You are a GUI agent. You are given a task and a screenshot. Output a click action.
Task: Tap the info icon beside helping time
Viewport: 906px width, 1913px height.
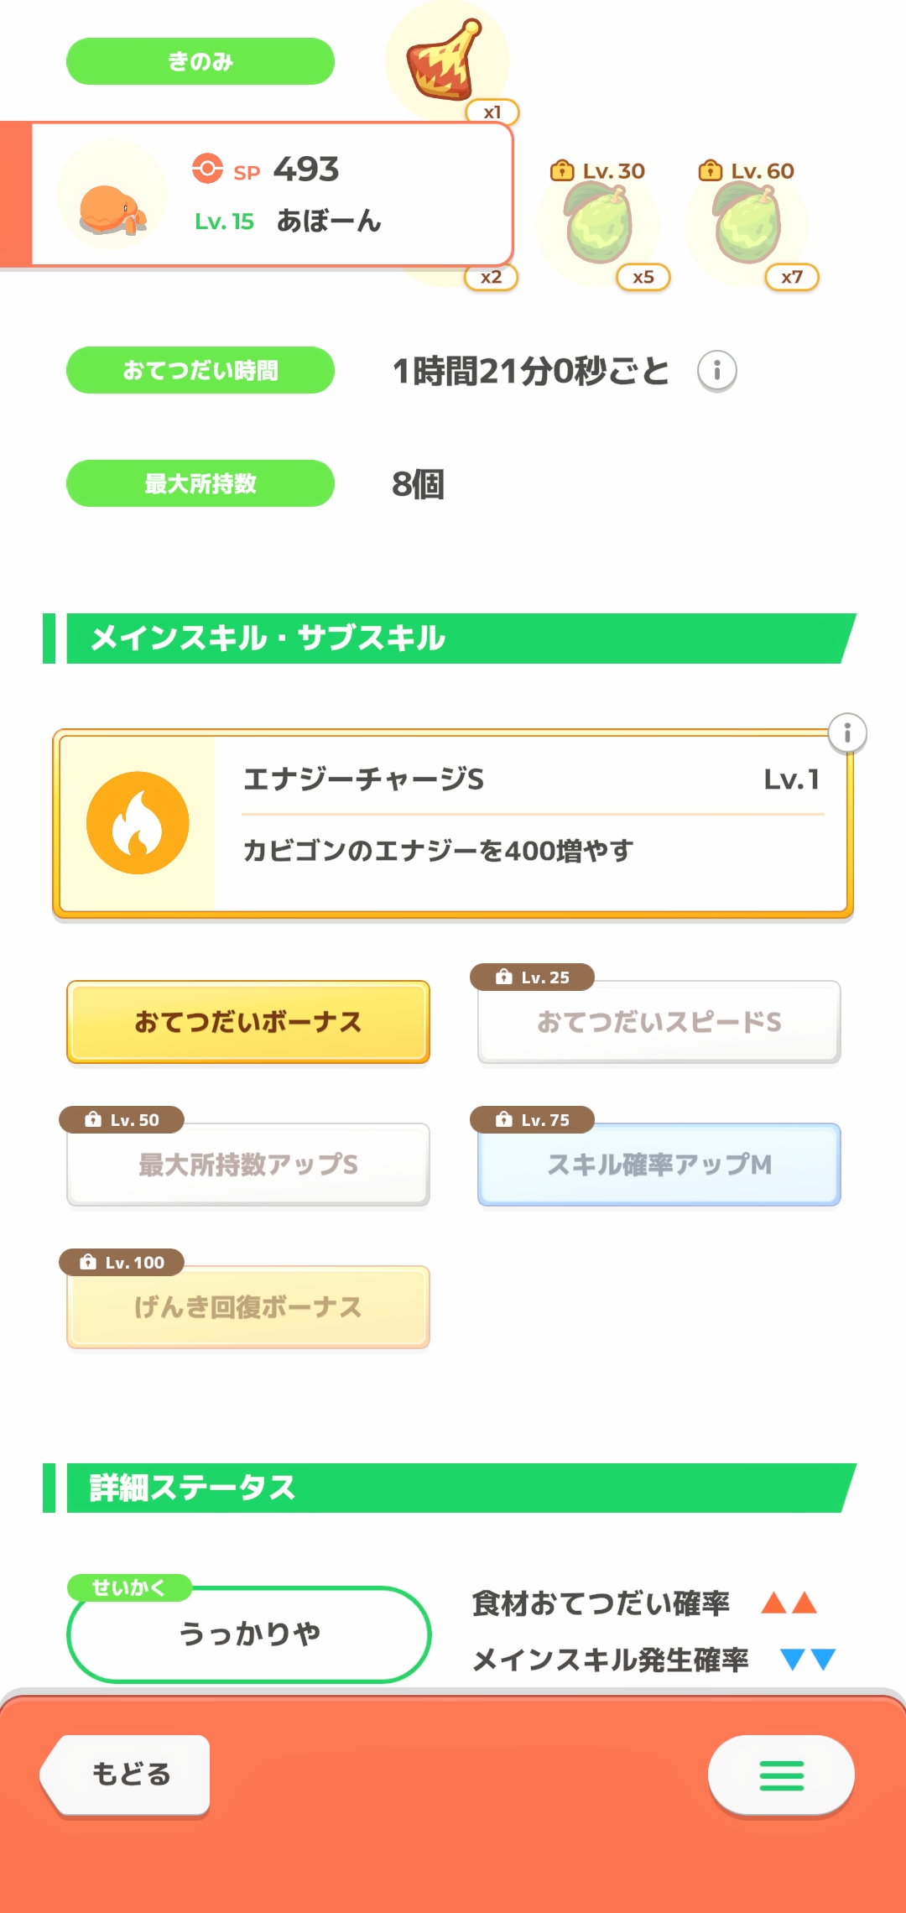click(716, 371)
